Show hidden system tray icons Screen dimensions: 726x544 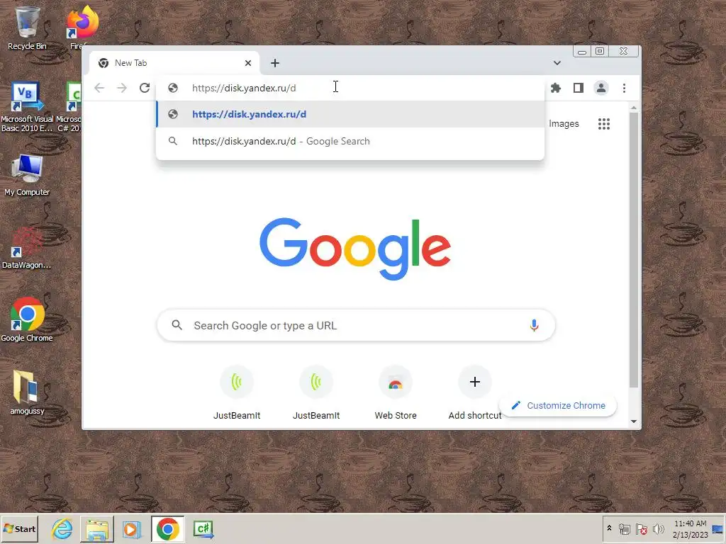609,528
